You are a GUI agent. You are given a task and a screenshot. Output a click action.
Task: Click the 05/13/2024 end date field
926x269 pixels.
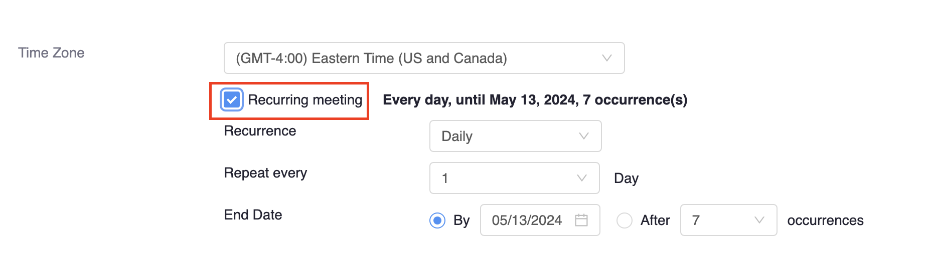(x=527, y=220)
